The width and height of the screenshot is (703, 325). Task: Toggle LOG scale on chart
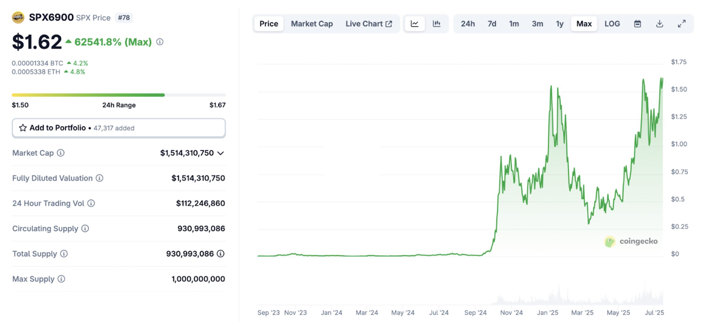click(x=612, y=24)
